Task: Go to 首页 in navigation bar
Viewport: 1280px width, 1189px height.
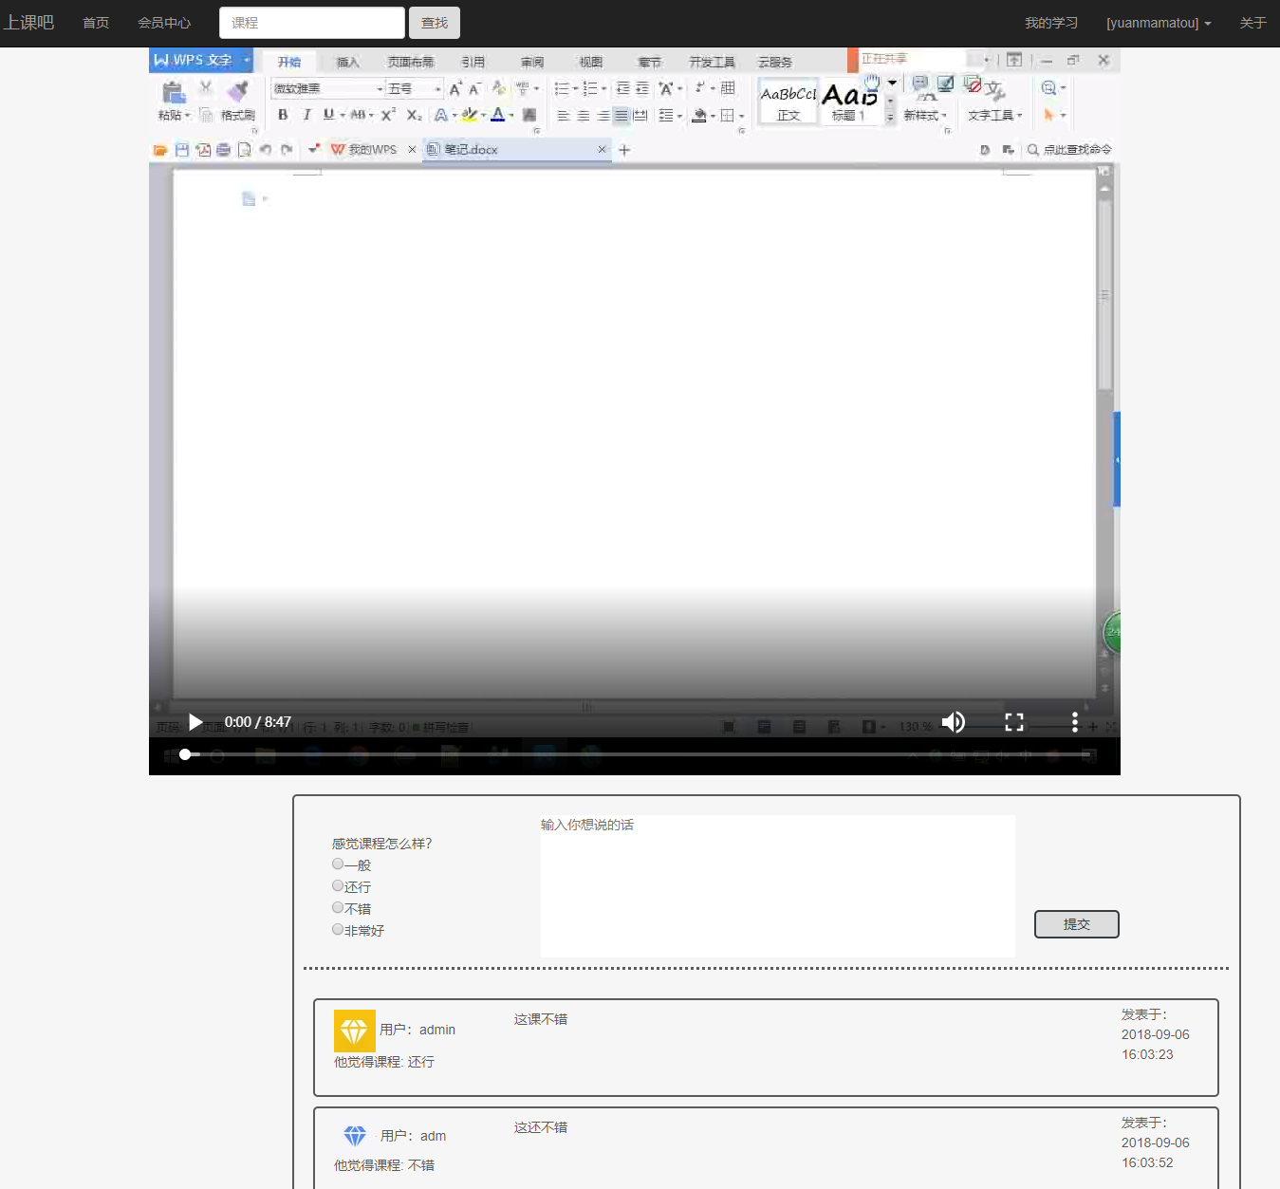Action: coord(96,23)
